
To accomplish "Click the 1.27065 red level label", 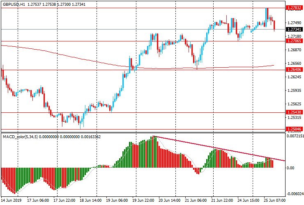I will 294,41.
